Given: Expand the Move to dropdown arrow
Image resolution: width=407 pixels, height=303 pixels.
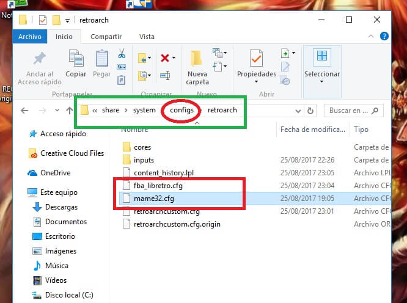Looking at the screenshot, I should click(150, 57).
